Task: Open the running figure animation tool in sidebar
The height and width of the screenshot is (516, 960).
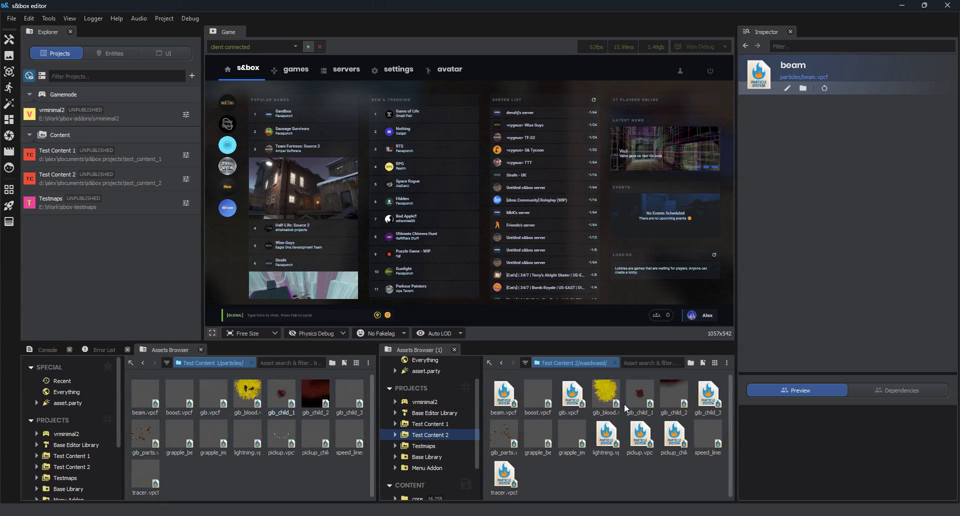Action: tap(9, 87)
